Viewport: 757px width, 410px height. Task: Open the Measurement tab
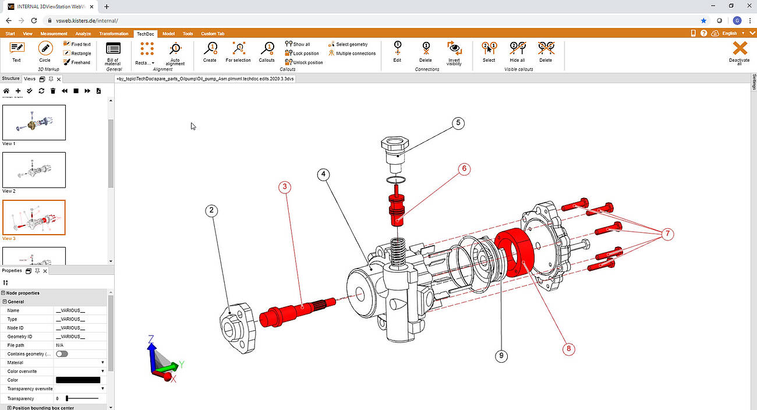pos(54,34)
